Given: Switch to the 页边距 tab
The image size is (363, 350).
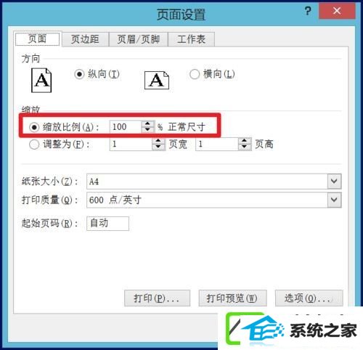Looking at the screenshot, I should click(x=85, y=39).
